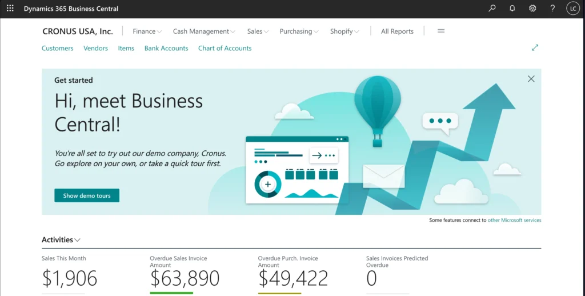Open the Customers link

(58, 48)
